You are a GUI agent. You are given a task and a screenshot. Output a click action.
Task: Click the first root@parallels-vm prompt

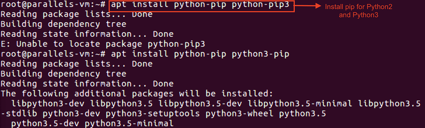53,5
